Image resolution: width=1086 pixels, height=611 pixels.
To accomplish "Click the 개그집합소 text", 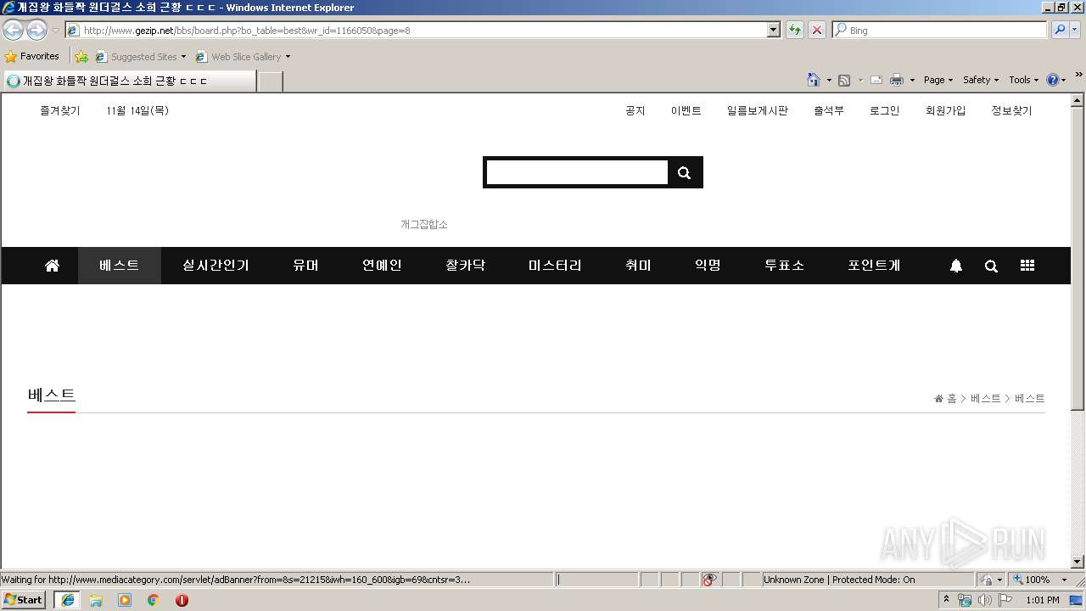I will (x=424, y=224).
